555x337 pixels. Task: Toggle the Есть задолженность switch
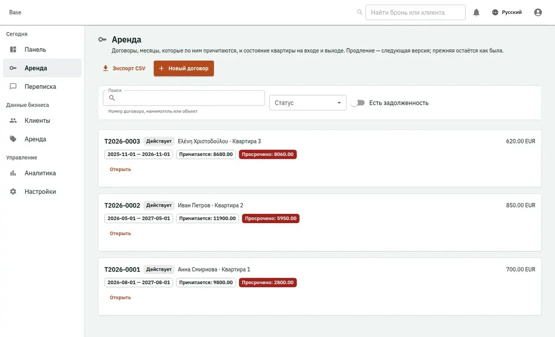pyautogui.click(x=358, y=103)
